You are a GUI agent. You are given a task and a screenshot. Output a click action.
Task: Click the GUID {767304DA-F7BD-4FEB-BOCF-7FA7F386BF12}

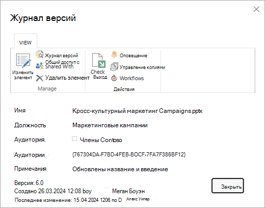point(129,154)
